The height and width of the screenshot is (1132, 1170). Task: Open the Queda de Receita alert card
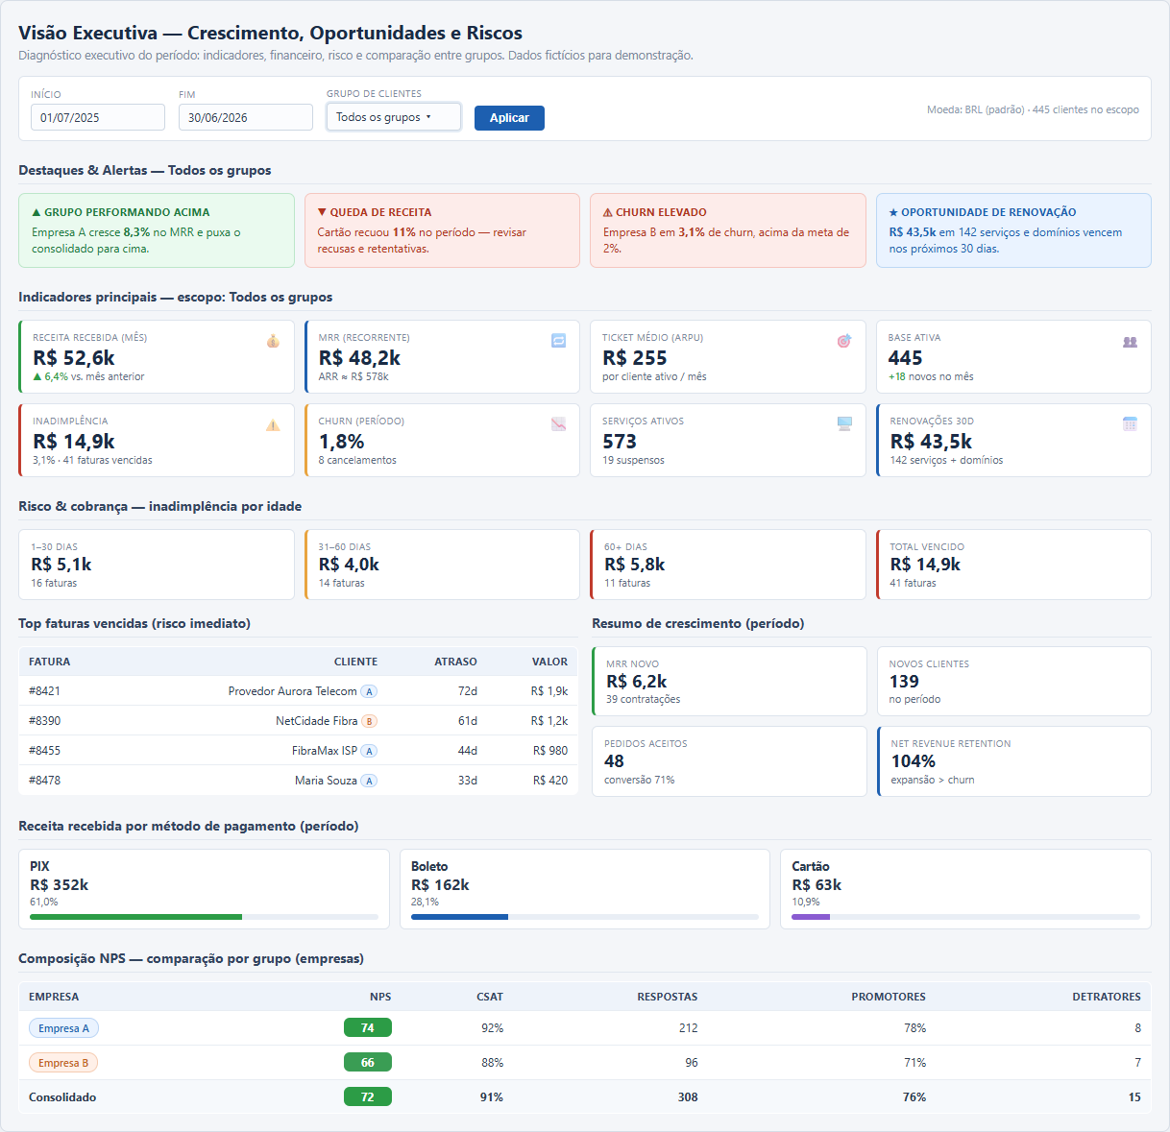(442, 230)
